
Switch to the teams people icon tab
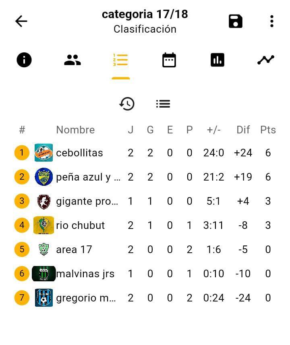[72, 60]
